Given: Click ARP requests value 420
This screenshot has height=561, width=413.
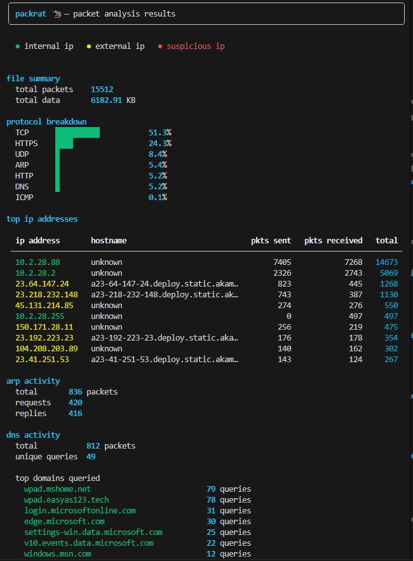Looking at the screenshot, I should 75,403.
